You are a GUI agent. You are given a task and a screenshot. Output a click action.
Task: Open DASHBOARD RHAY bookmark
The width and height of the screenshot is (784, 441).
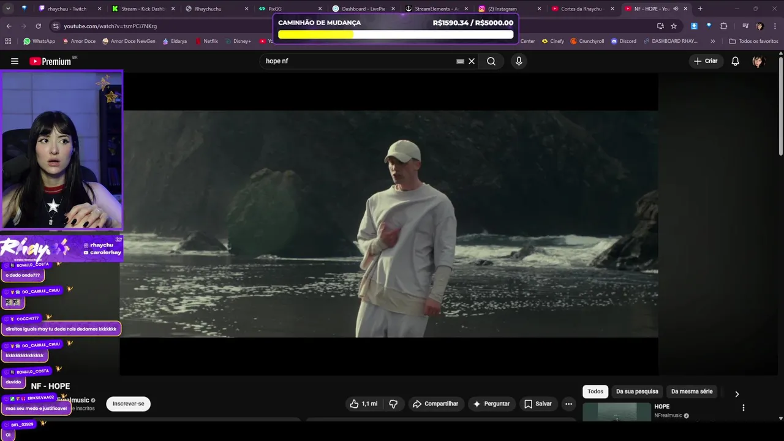coord(671,41)
